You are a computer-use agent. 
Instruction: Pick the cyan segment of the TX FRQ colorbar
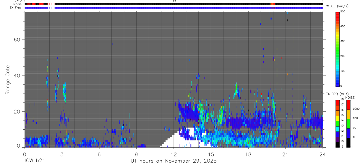pos(337,129)
